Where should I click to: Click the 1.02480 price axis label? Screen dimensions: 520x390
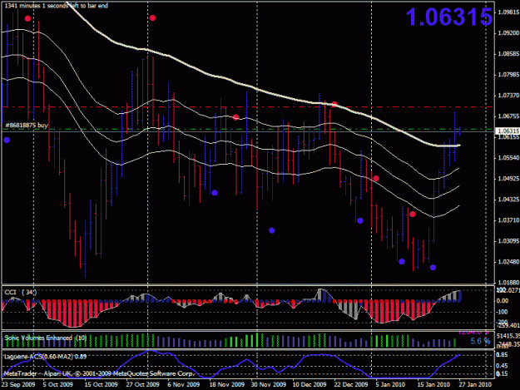[x=508, y=262]
